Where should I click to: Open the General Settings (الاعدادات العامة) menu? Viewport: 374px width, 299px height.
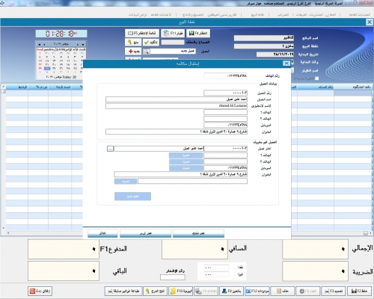161,15
